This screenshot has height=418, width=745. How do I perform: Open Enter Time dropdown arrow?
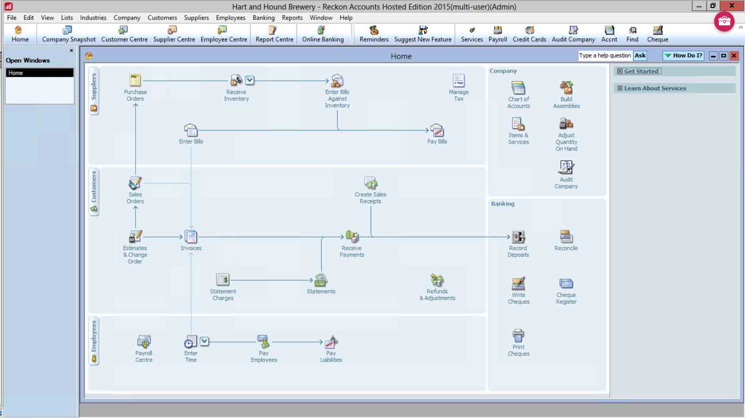[204, 342]
